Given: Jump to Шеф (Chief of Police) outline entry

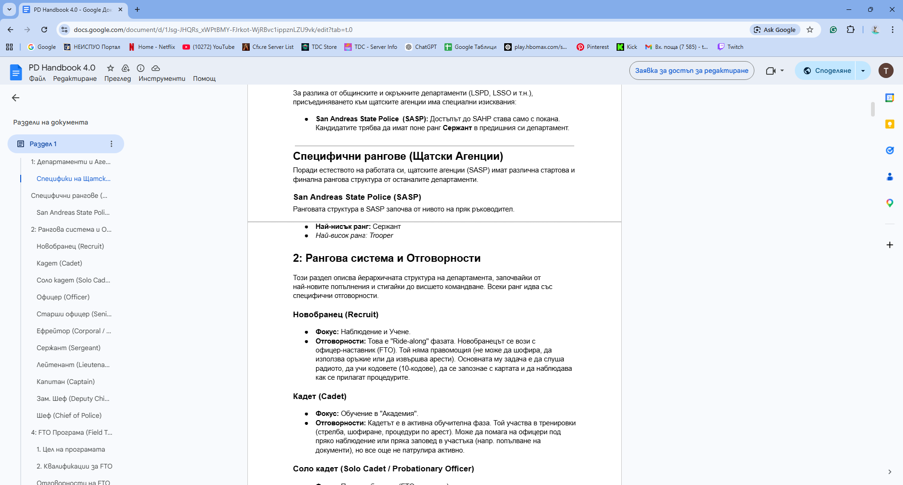Looking at the screenshot, I should coord(69,415).
